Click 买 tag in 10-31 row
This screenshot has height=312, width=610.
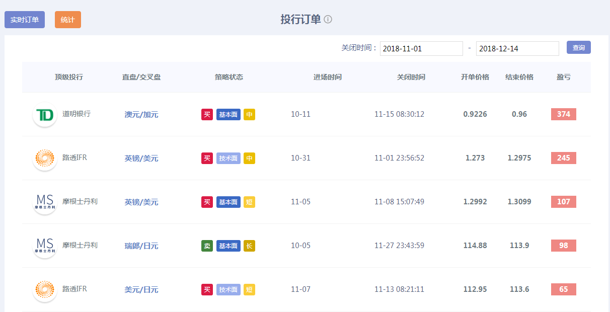pyautogui.click(x=207, y=158)
